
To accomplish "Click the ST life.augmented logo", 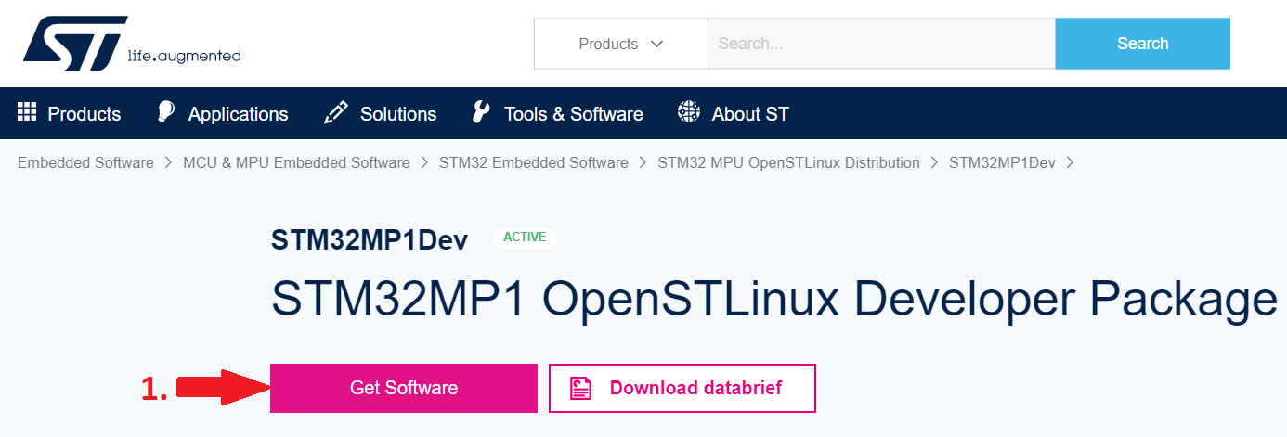I will pos(132,44).
